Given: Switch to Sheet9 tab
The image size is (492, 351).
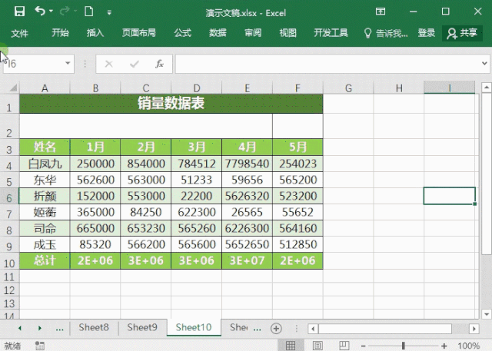Looking at the screenshot, I should tap(142, 327).
